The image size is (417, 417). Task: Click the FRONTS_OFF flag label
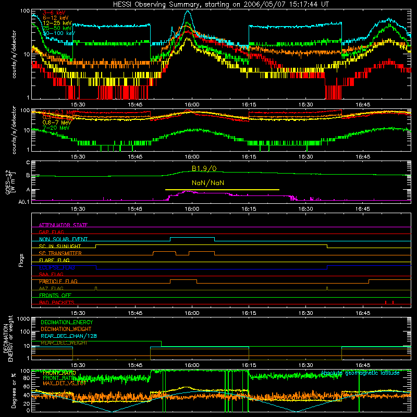tap(55, 296)
